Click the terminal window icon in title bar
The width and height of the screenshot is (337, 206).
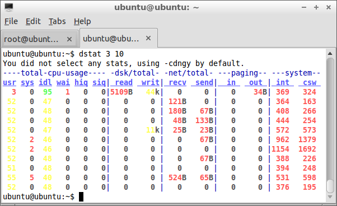[x=9, y=7]
